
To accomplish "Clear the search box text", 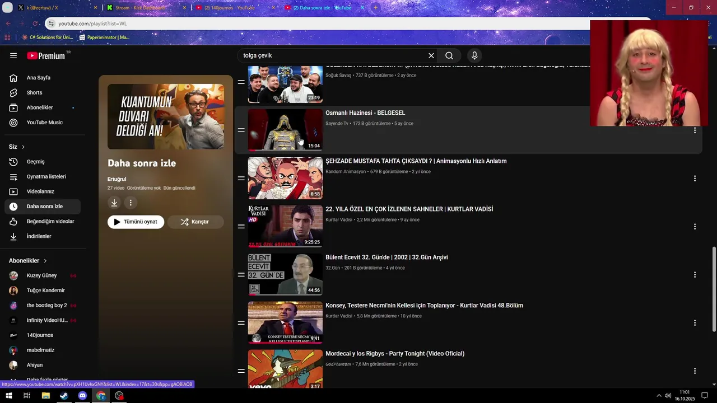I will coord(431,55).
